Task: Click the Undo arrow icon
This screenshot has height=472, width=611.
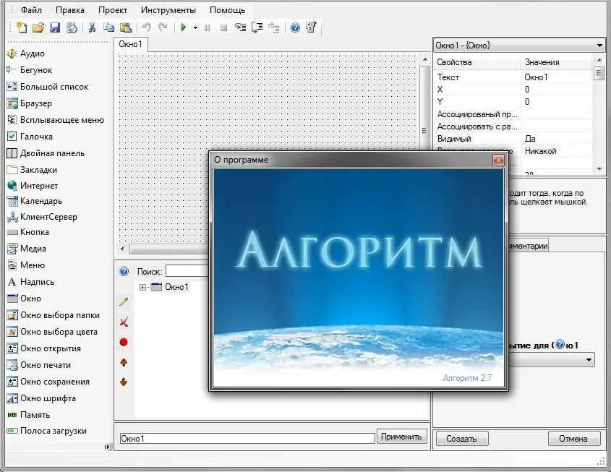Action: (147, 27)
